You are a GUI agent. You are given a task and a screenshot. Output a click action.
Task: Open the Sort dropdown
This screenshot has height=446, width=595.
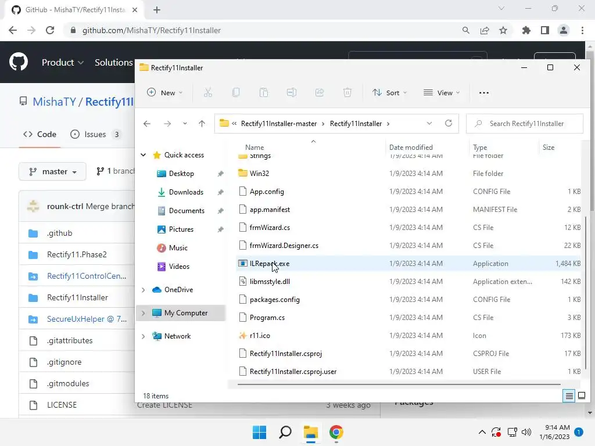[x=389, y=92]
